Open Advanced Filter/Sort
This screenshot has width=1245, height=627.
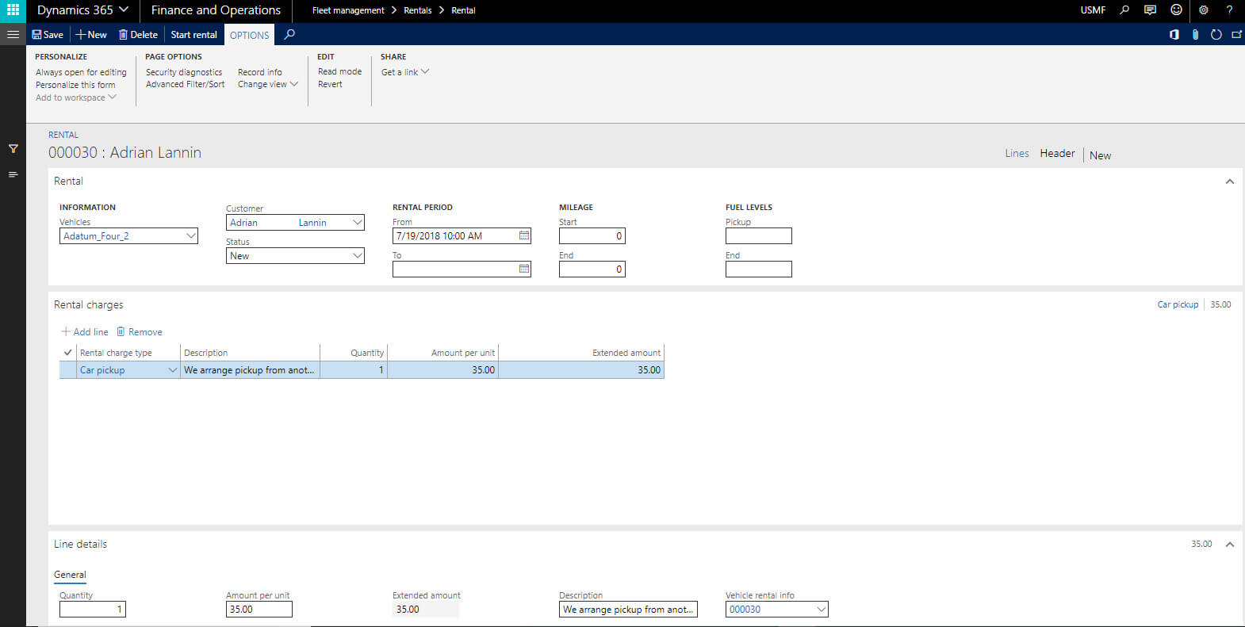(185, 84)
